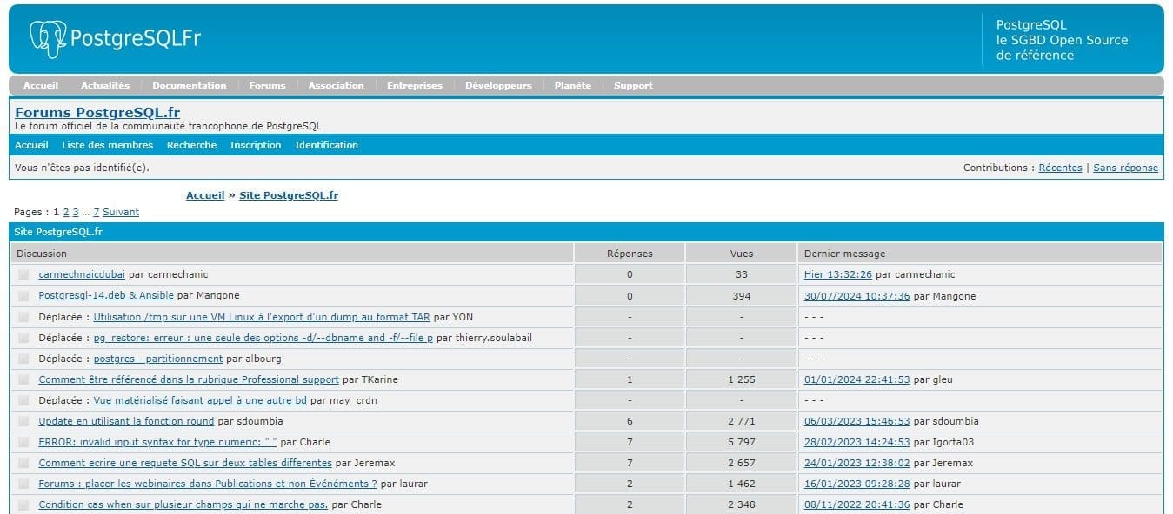View Récentes contributions
The height and width of the screenshot is (514, 1173).
coord(1060,168)
